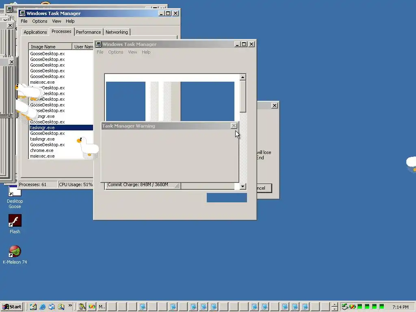Switch to the 'M..' taskbar button

102,307
